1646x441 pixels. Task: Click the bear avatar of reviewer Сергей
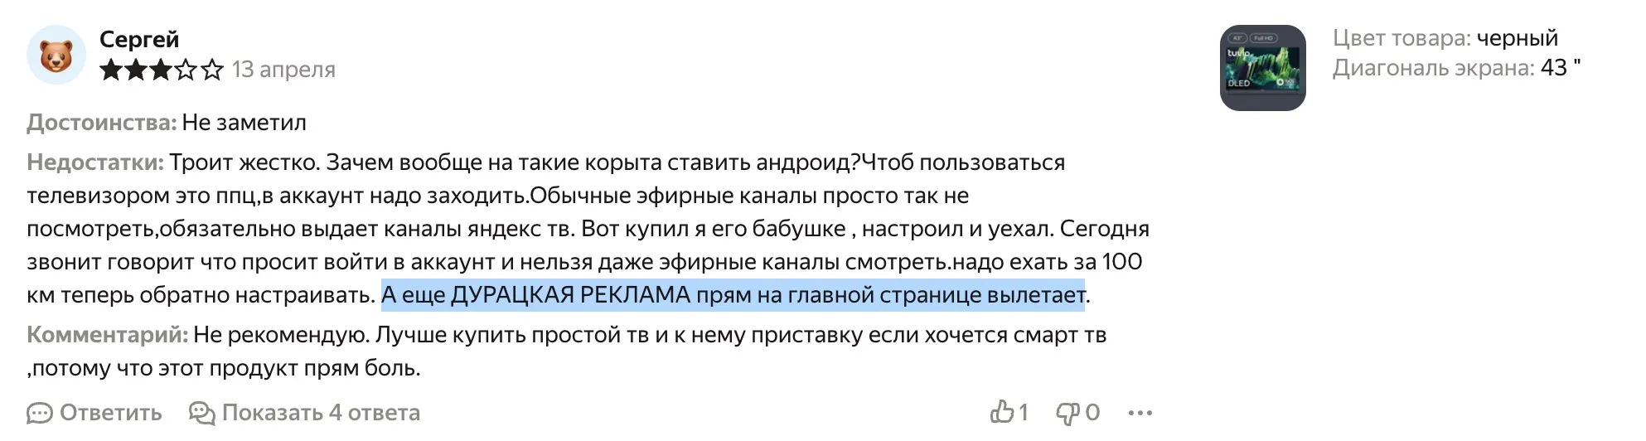click(56, 55)
